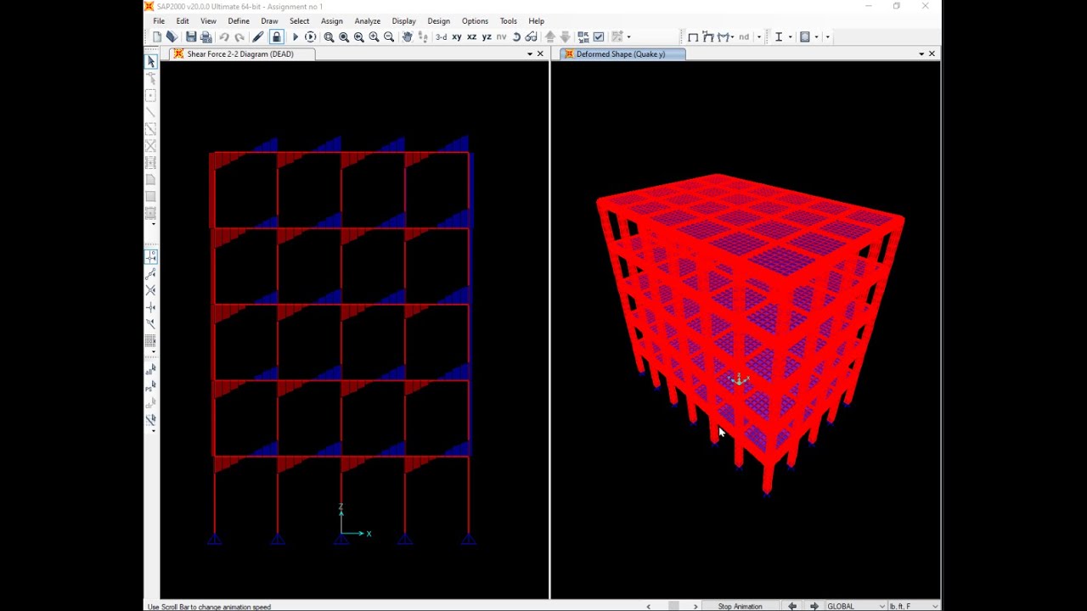Image resolution: width=1087 pixels, height=611 pixels.
Task: Click the Rotate 3D View icon
Action: tap(516, 36)
